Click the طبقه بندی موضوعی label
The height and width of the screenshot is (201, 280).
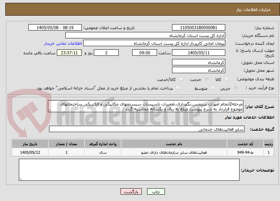pos(255,79)
